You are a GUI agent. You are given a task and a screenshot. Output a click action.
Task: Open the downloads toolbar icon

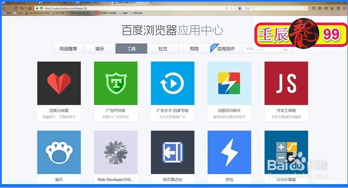[x=338, y=8]
